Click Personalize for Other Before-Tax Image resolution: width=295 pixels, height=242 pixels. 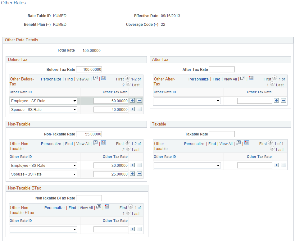click(51, 79)
